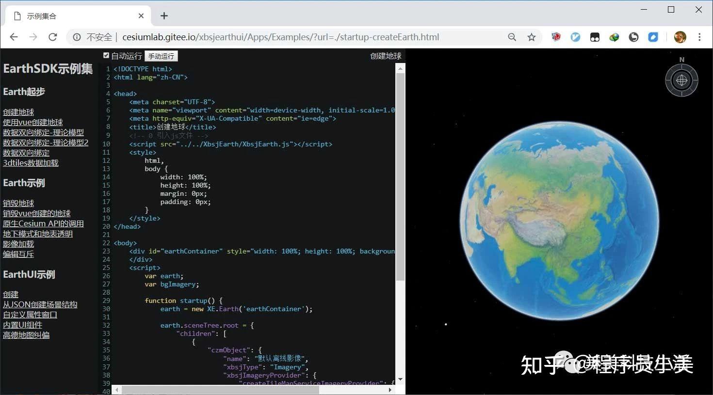Viewport: 713px width, 395px height.
Task: Reload the current page
Action: pyautogui.click(x=53, y=37)
